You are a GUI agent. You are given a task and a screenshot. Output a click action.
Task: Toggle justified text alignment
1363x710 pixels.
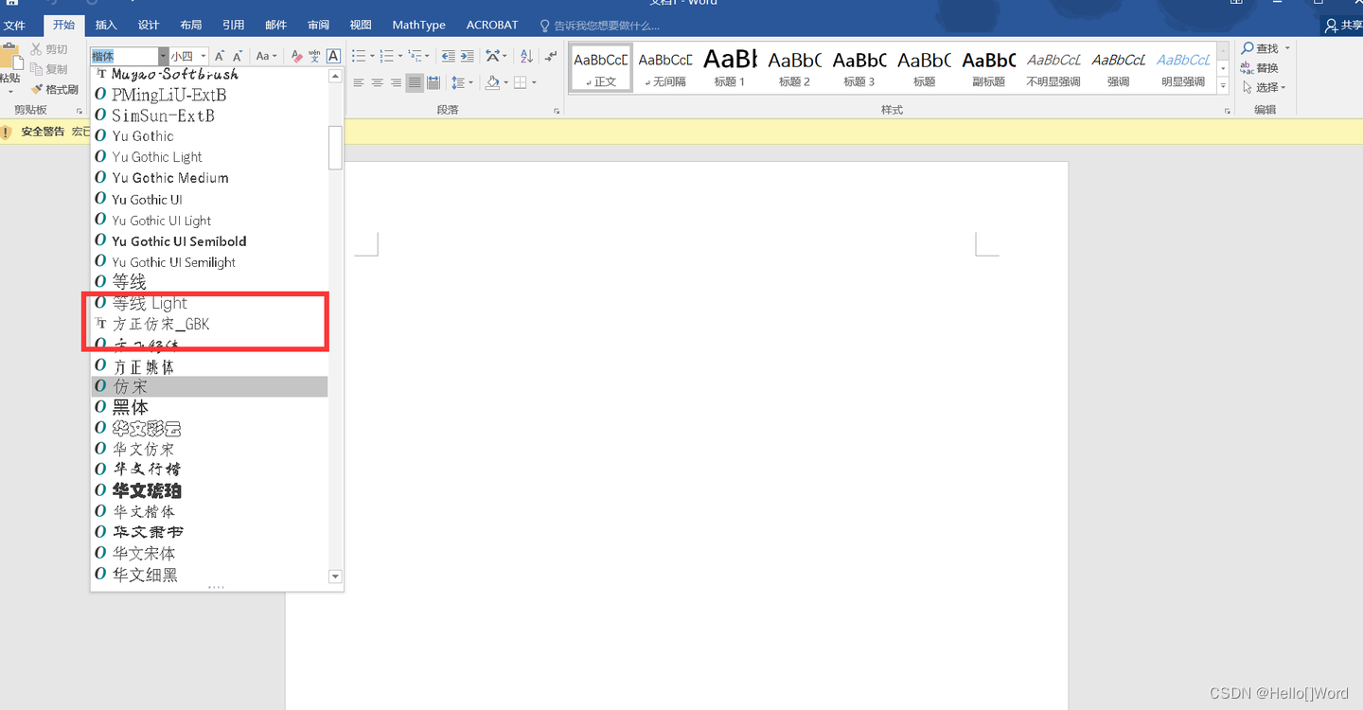[x=415, y=82]
